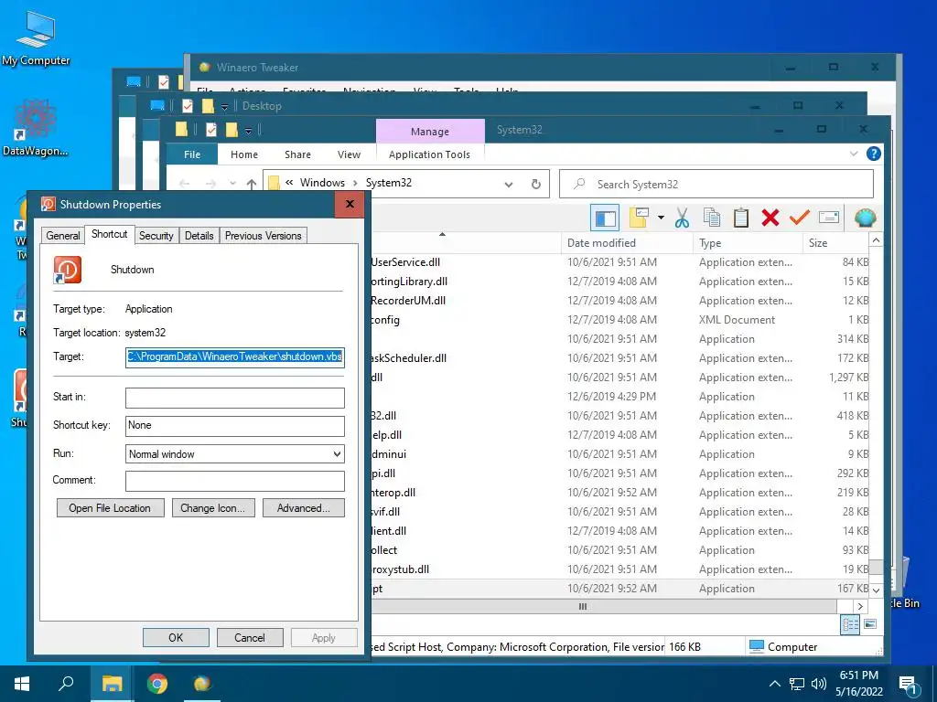Click the Winaero Tweaker title bar app icon
Viewport: 937px width, 702px height.
[x=204, y=67]
